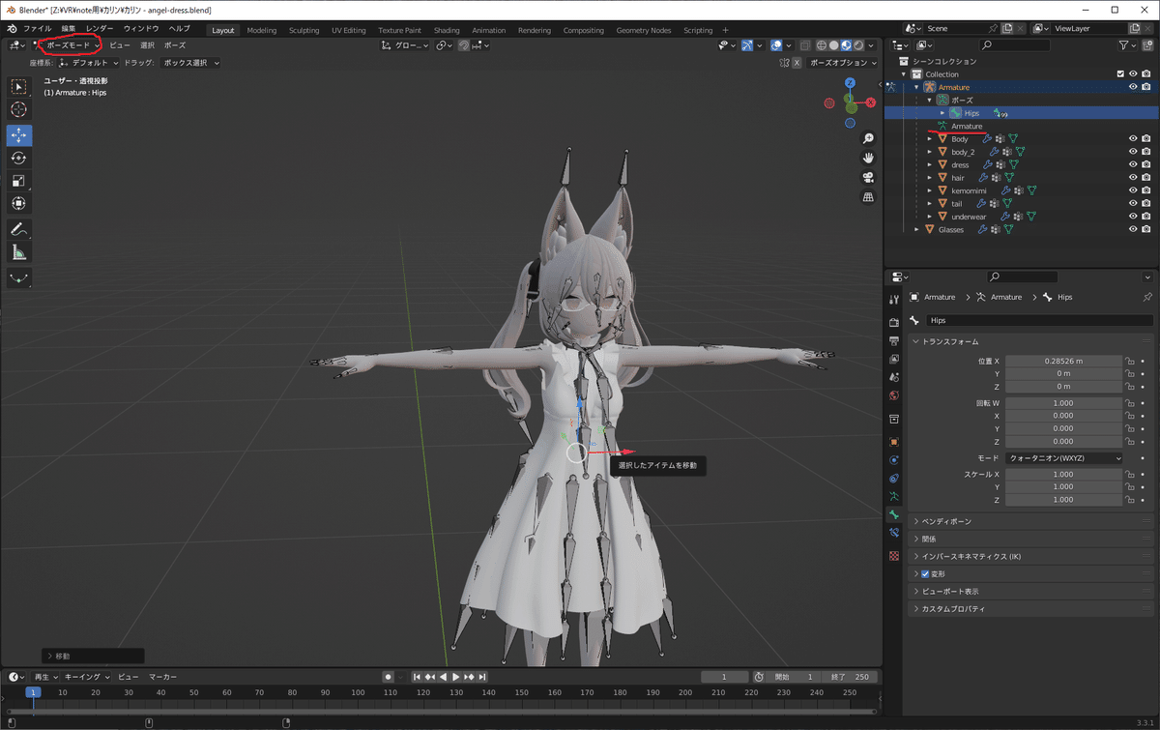Open the Output properties tab
The width and height of the screenshot is (1160, 730).
[894, 340]
